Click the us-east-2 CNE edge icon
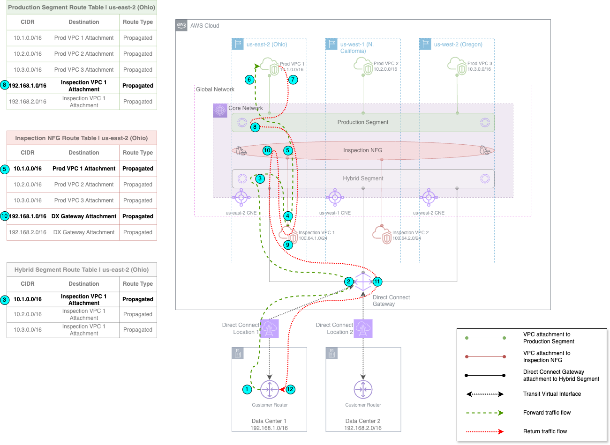 [241, 197]
